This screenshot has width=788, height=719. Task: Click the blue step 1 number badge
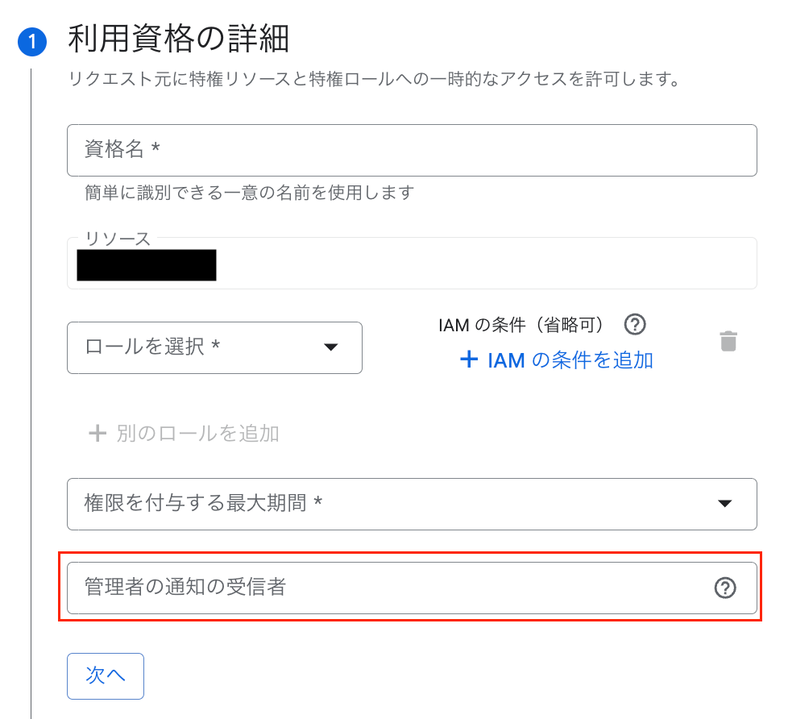[32, 42]
